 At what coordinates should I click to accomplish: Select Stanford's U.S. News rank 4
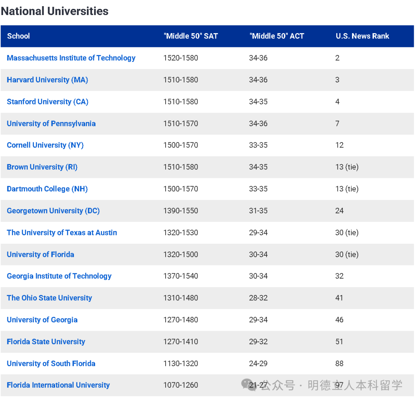(337, 102)
